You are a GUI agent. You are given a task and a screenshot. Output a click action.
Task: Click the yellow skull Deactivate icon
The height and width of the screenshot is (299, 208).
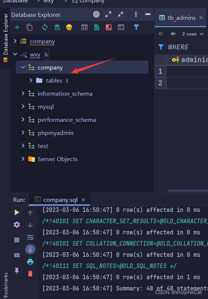(x=69, y=27)
